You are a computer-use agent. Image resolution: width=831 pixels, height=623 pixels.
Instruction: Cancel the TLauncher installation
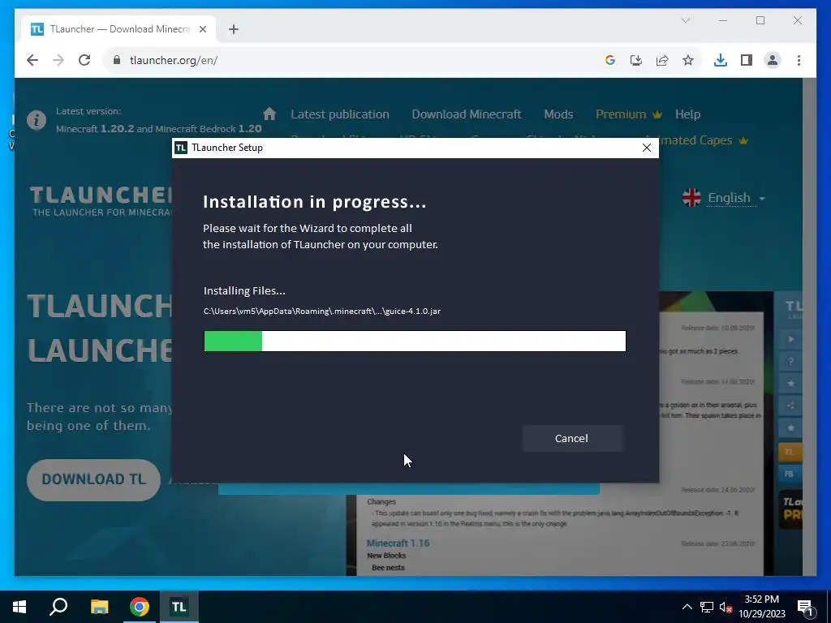point(572,438)
